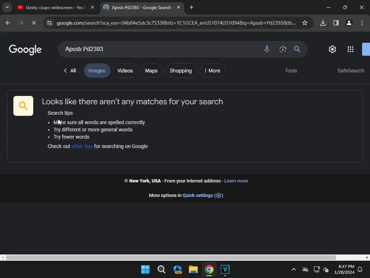Start voice search with microphone
370x278 pixels.
(x=267, y=49)
